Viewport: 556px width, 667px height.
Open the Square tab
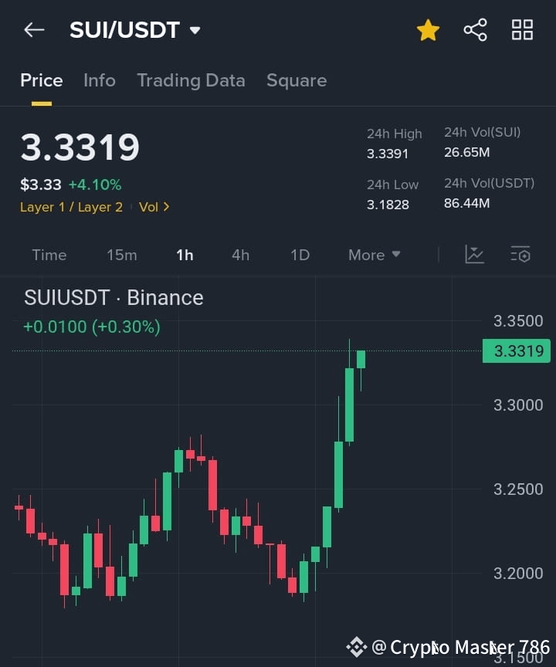pyautogui.click(x=297, y=80)
